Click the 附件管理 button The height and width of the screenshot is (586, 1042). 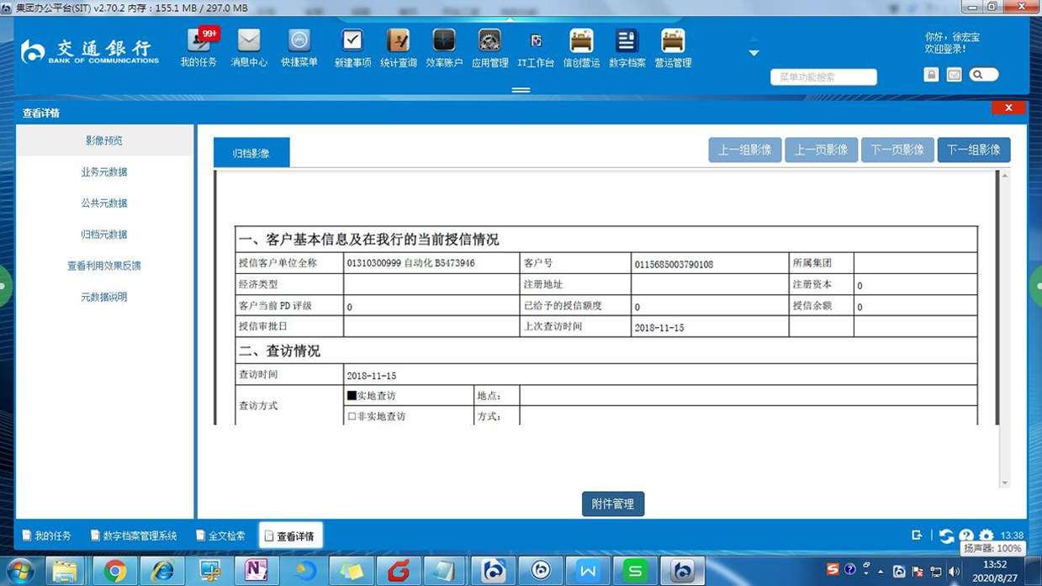coord(612,504)
